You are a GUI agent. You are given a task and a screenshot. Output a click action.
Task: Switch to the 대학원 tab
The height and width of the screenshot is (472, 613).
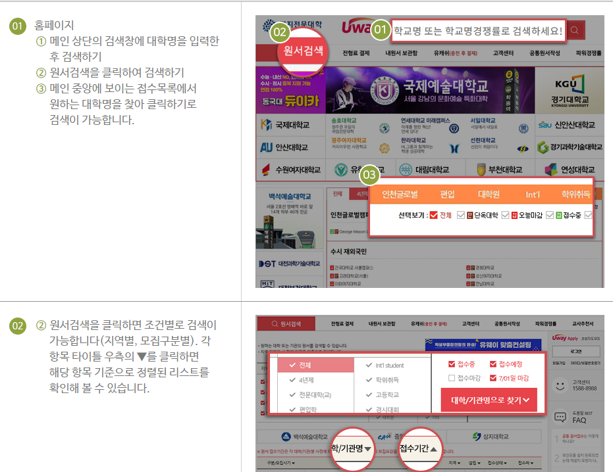489,194
